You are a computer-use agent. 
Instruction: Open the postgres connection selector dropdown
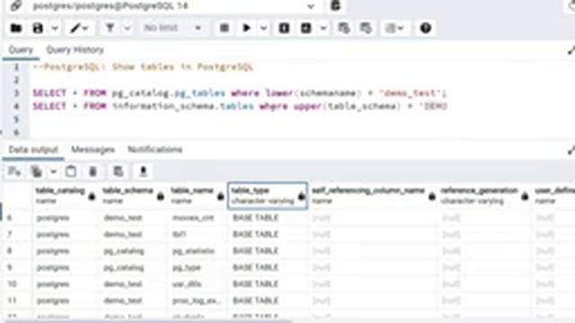[311, 6]
